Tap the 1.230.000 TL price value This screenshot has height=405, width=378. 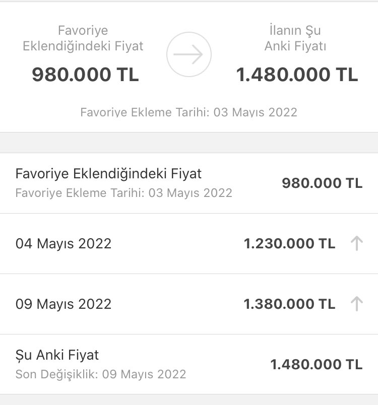(289, 244)
